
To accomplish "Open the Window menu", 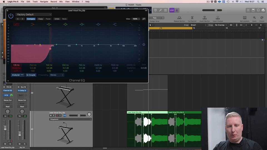I will click(x=76, y=2).
